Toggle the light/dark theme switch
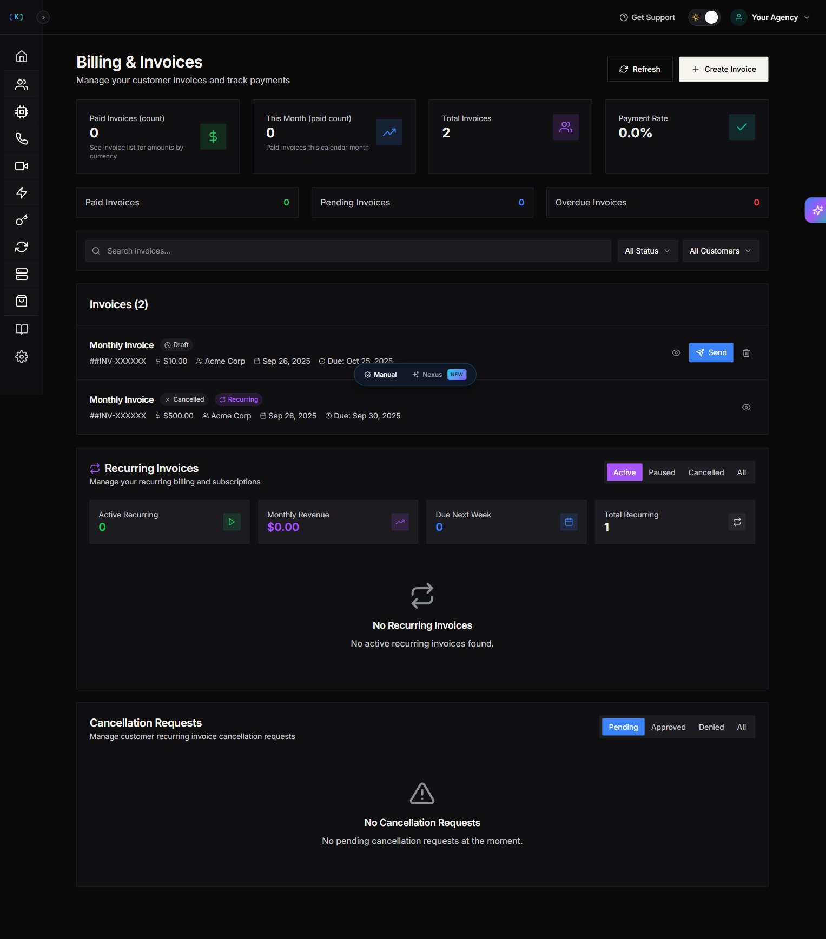This screenshot has width=826, height=939. click(704, 17)
